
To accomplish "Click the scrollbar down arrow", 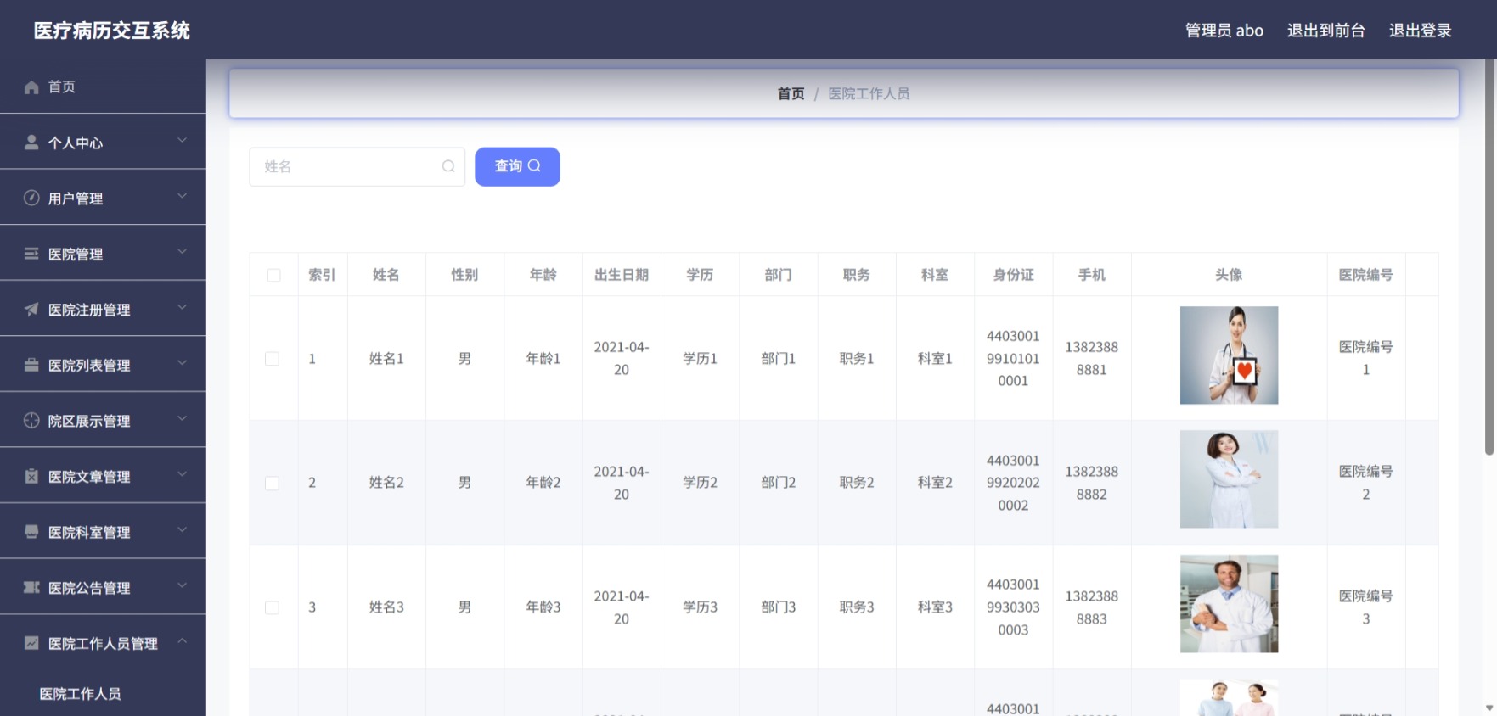I will point(1489,708).
